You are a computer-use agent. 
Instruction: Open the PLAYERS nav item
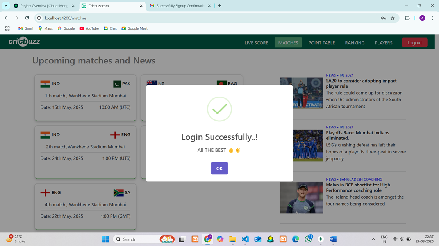383,43
